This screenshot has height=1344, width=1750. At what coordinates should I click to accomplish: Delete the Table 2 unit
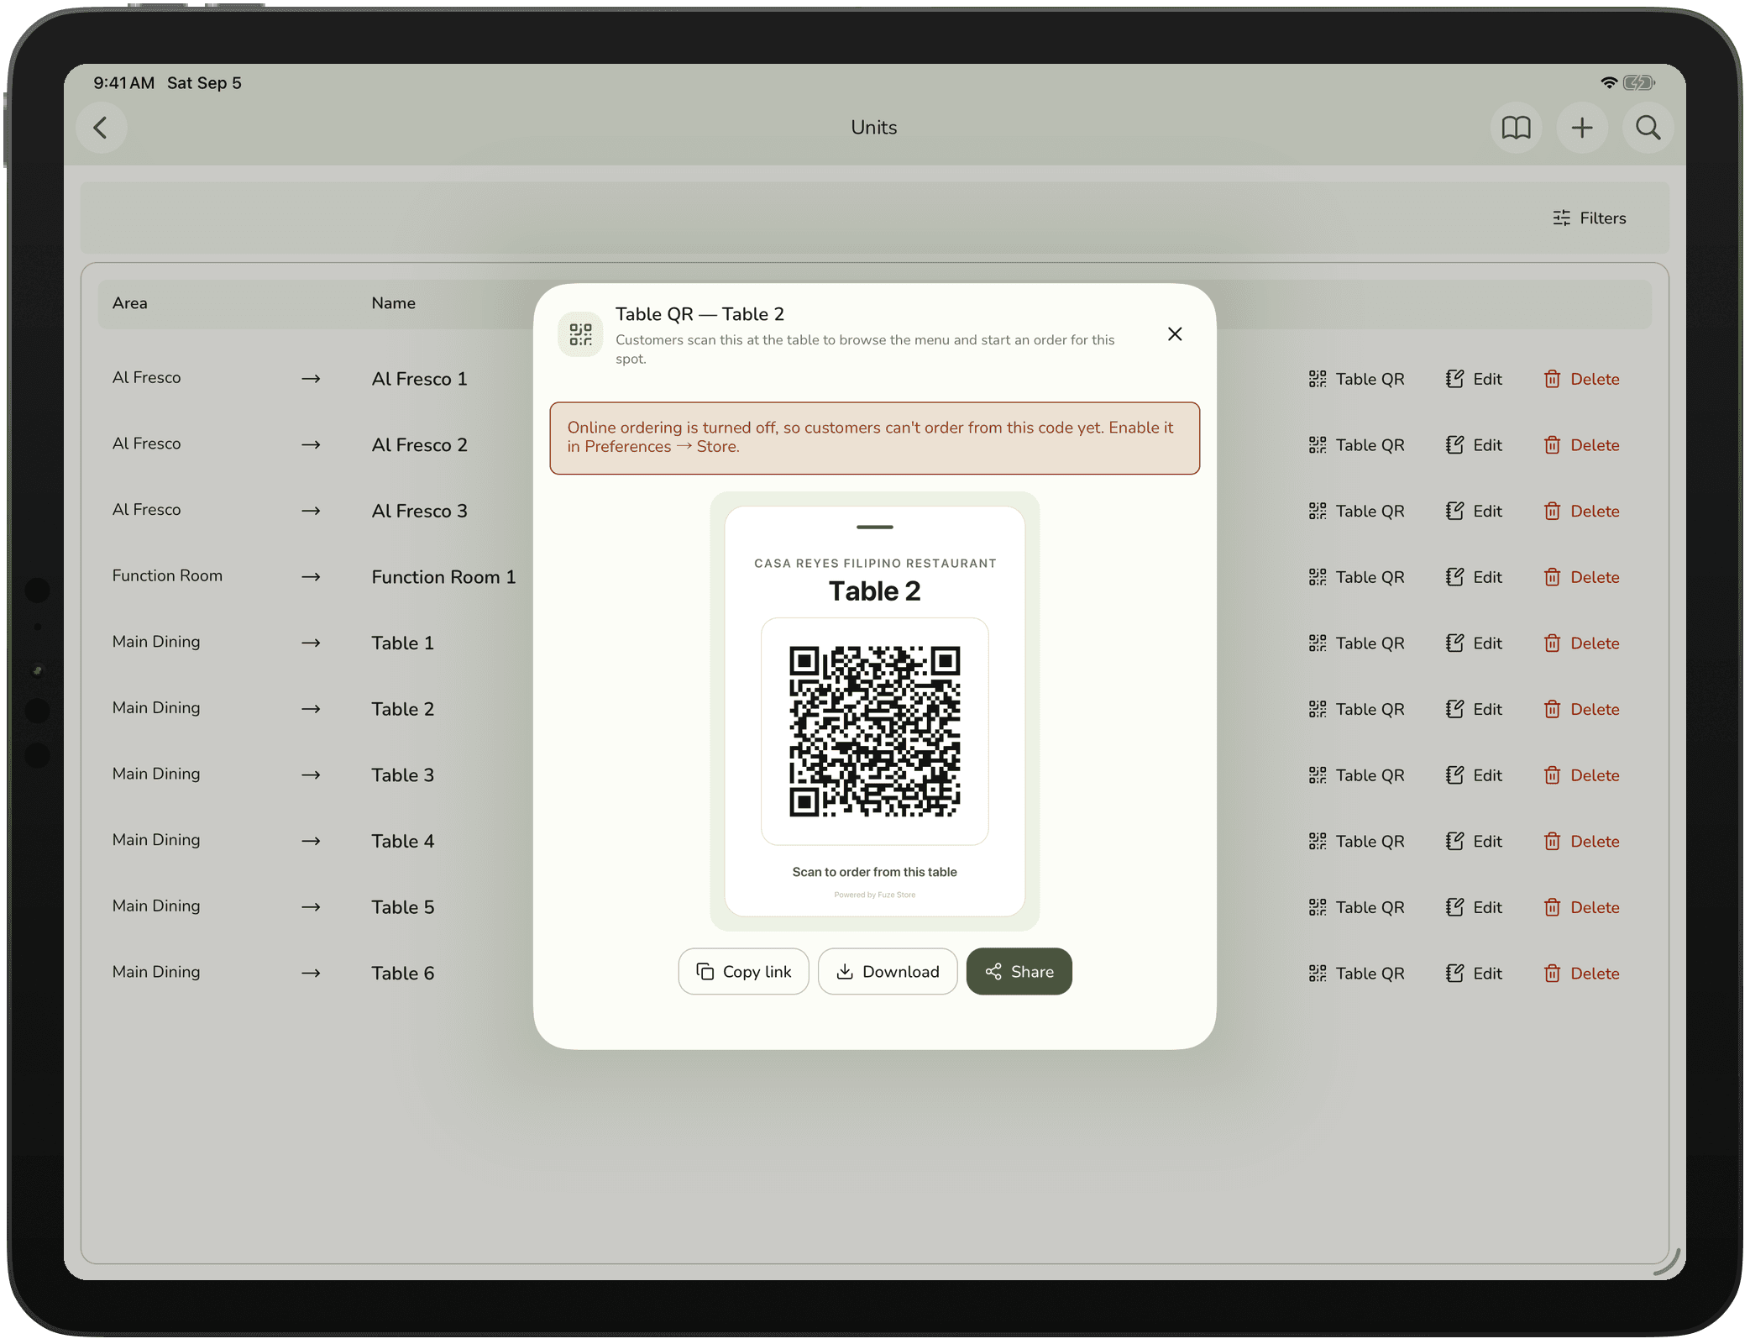[1581, 710]
